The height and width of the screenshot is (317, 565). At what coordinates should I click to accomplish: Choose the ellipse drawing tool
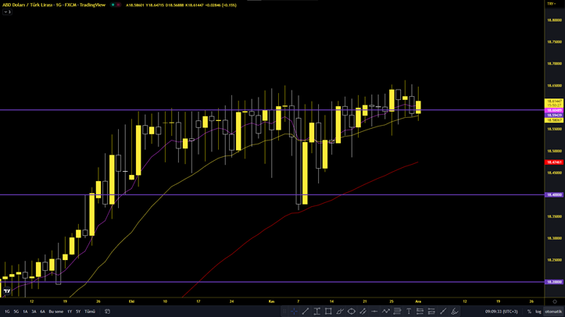(x=352, y=312)
